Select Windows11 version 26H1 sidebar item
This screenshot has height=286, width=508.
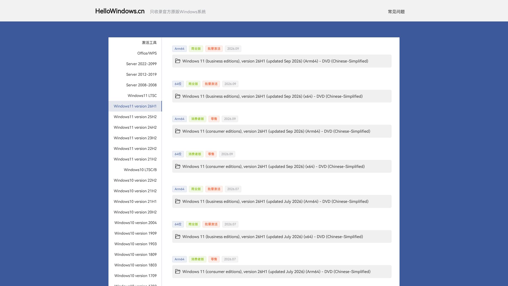pyautogui.click(x=135, y=106)
